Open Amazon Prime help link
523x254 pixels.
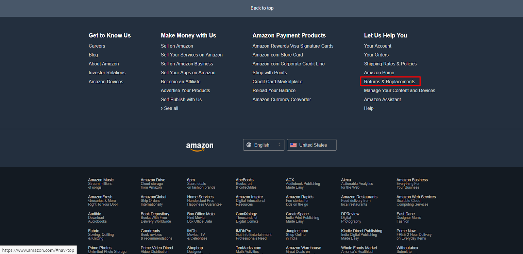(x=379, y=73)
